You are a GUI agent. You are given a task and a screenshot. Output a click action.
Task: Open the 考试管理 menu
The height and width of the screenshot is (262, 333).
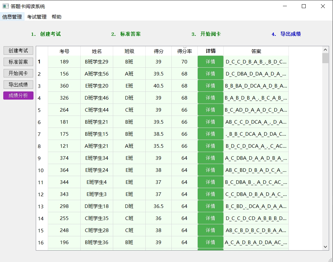click(x=37, y=17)
